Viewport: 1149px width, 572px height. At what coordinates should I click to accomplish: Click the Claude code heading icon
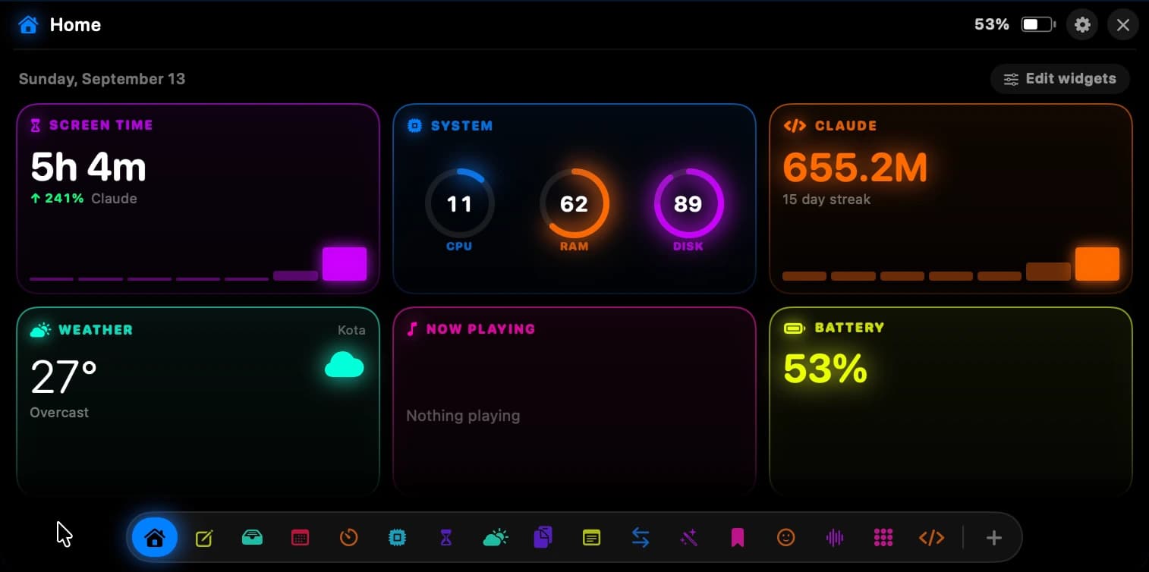[795, 126]
